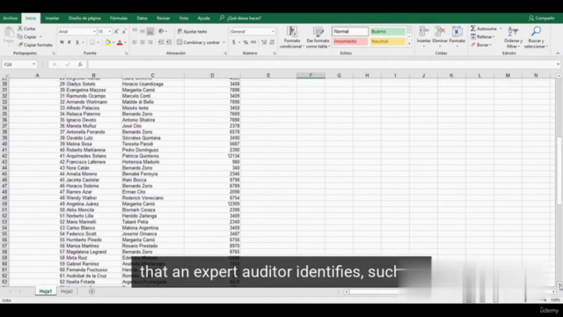This screenshot has width=563, height=317.
Task: Add a new sheet with plus button
Action: (91, 291)
